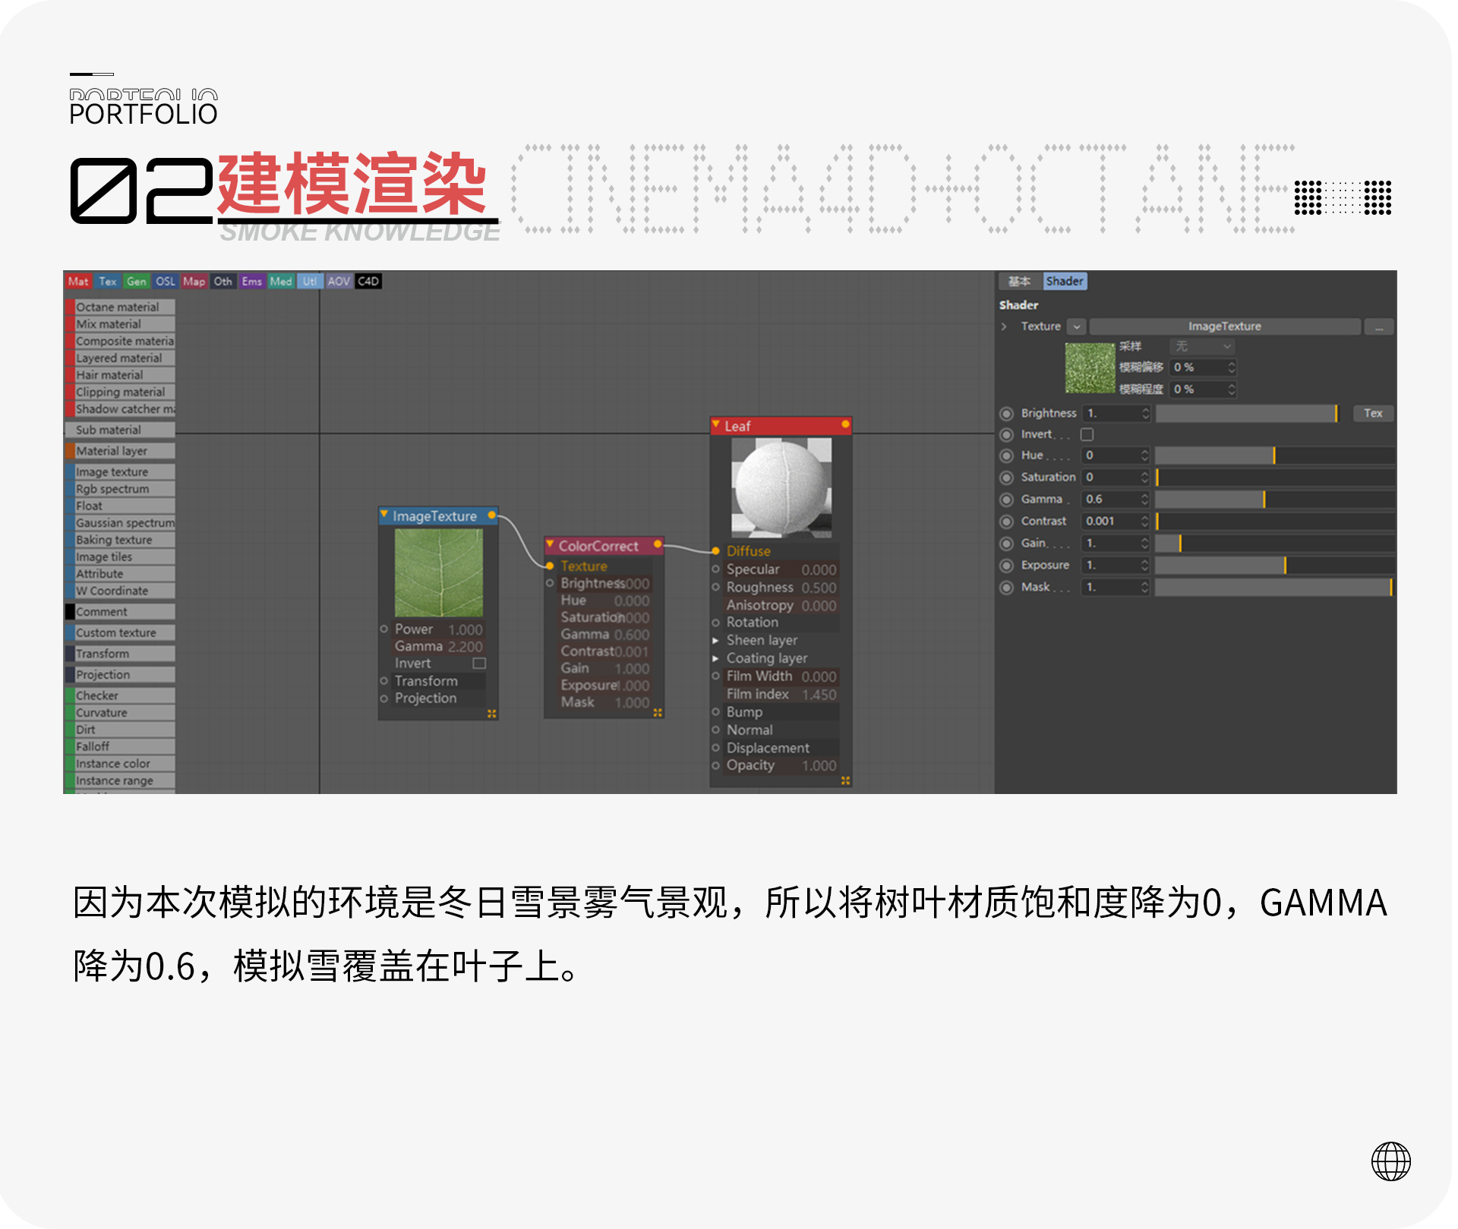Switch to the Mat tab
The height and width of the screenshot is (1229, 1458).
[x=78, y=281]
